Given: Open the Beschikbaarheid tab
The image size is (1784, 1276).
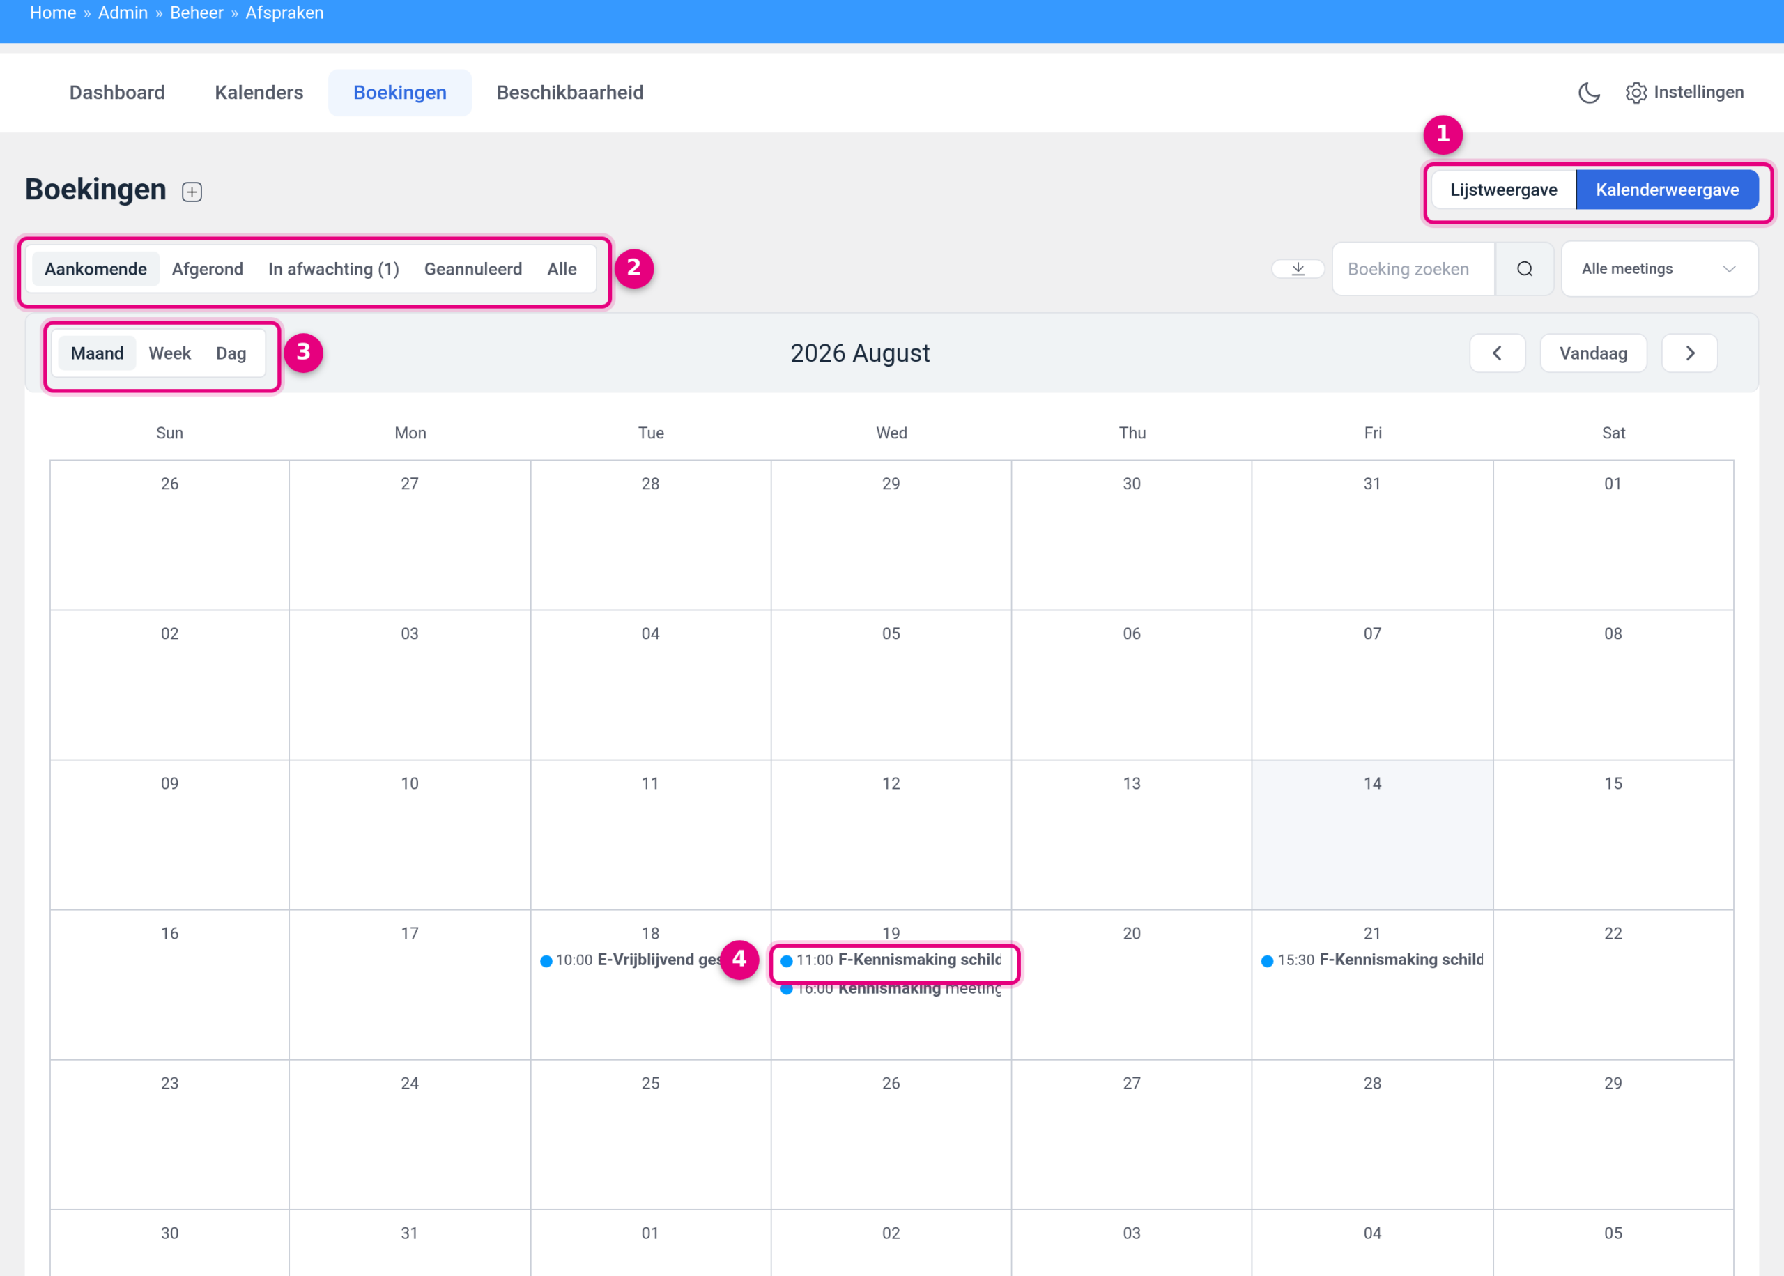Looking at the screenshot, I should tap(570, 93).
